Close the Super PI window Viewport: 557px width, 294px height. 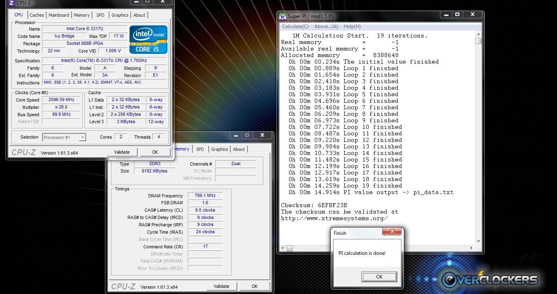[472, 15]
